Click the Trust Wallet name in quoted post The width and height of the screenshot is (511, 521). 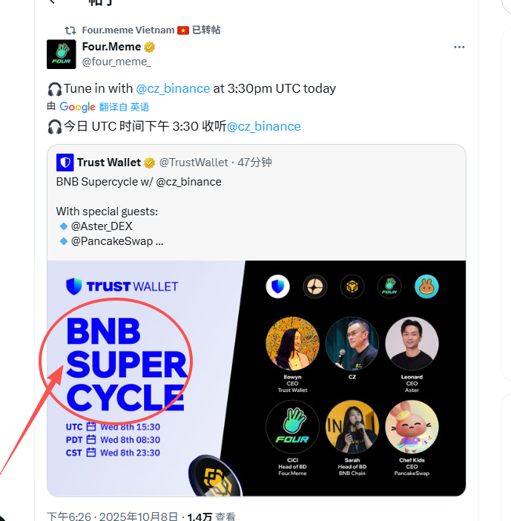pos(109,163)
